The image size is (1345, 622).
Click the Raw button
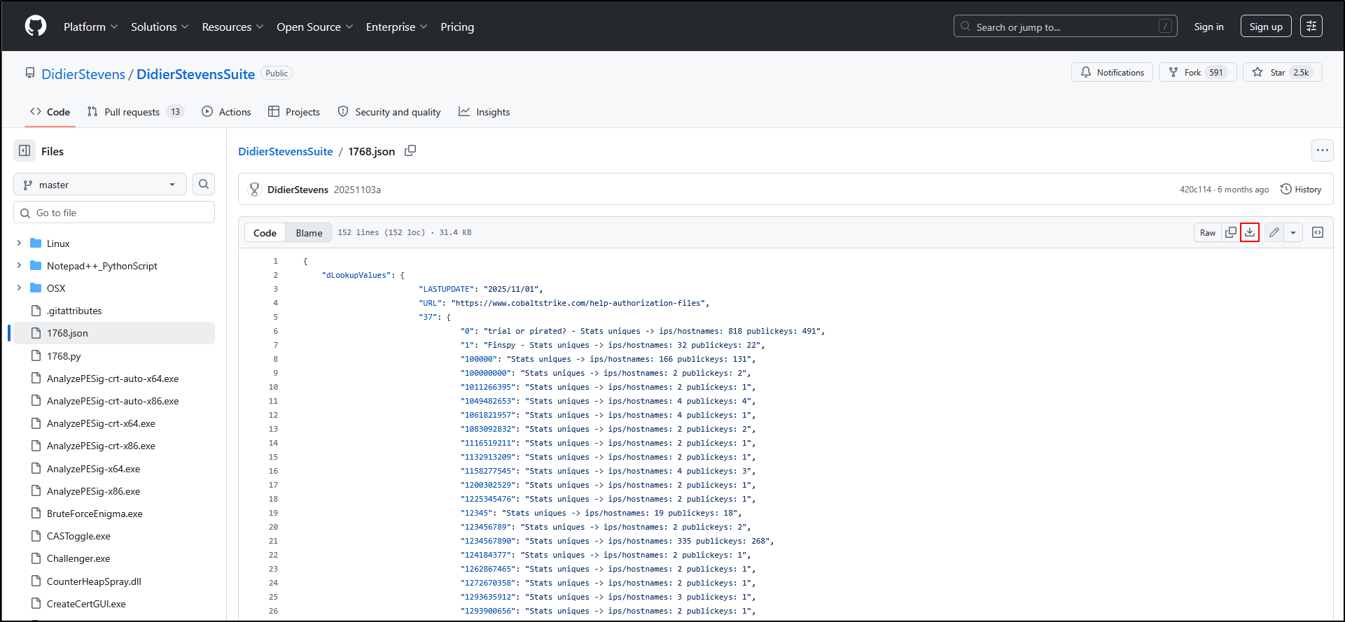(x=1208, y=232)
